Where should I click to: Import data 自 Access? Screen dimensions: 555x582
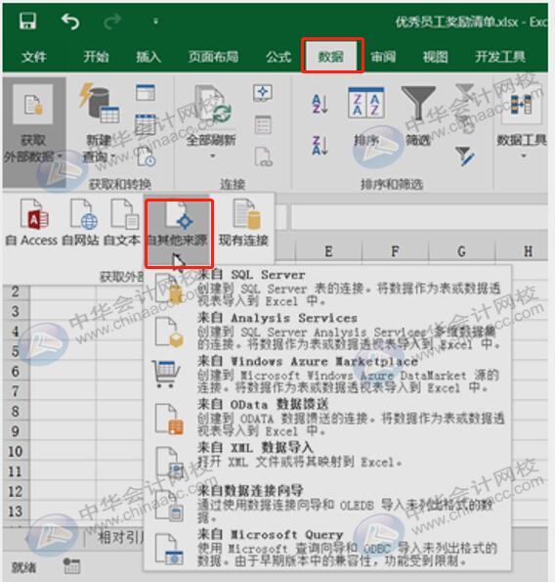coord(32,222)
